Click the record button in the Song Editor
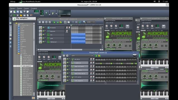This screenshot has width=178, height=100. 43,22
